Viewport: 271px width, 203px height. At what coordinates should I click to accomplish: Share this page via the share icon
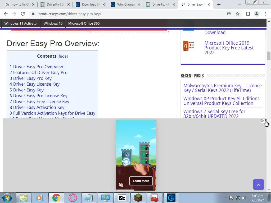click(x=229, y=14)
